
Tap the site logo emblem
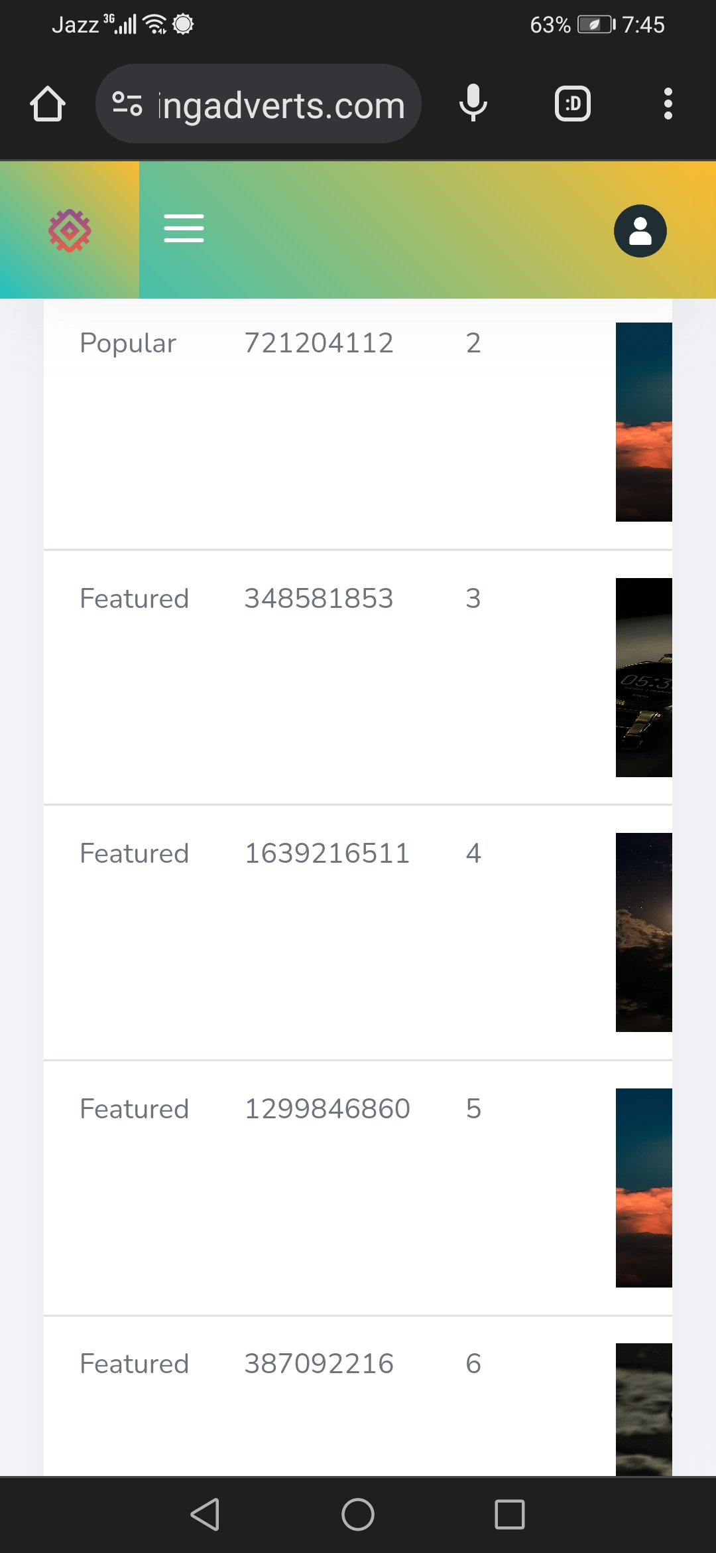click(x=70, y=230)
